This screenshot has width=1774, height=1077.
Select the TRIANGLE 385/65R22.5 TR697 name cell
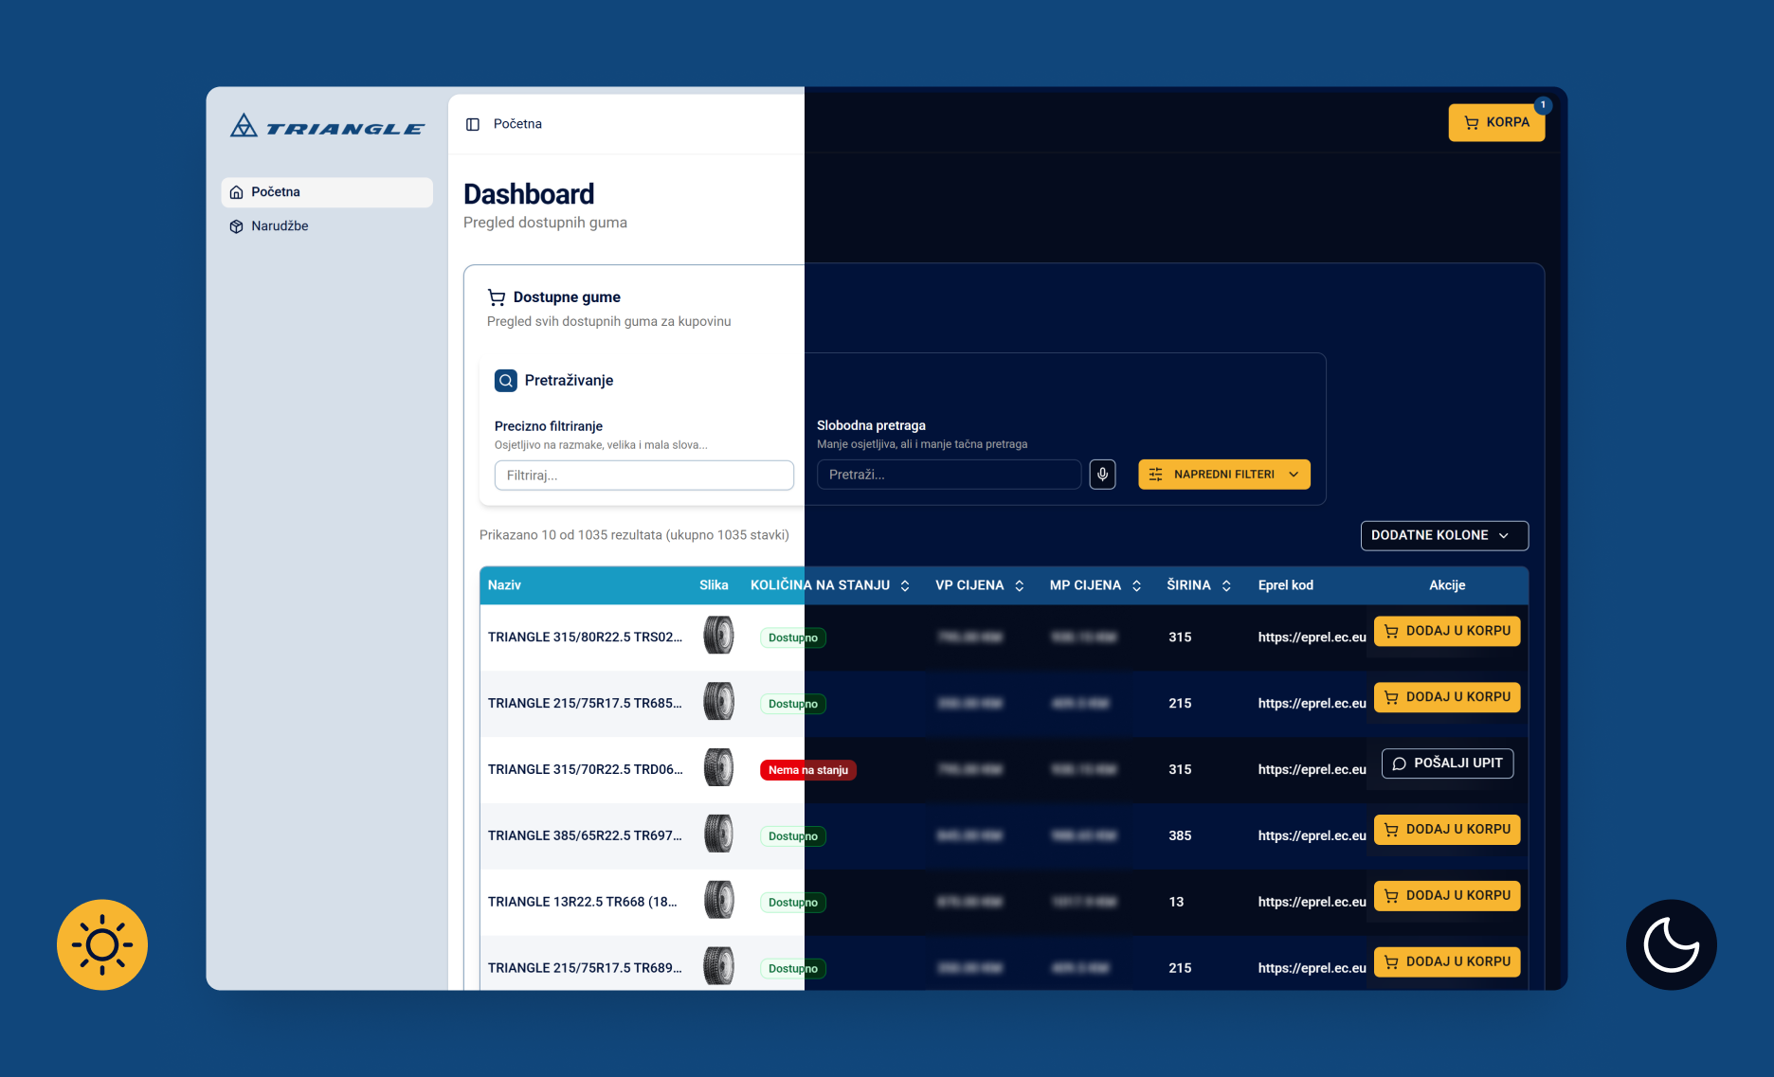[585, 836]
